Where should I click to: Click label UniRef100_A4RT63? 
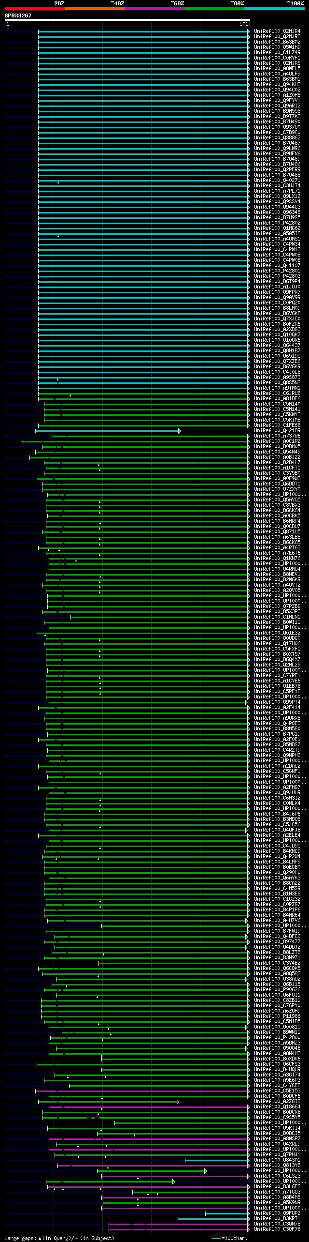(277, 548)
